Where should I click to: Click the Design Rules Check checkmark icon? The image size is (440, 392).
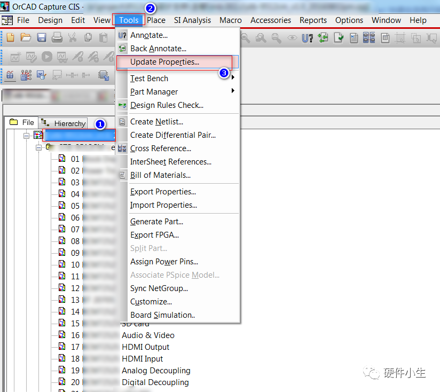click(x=339, y=37)
